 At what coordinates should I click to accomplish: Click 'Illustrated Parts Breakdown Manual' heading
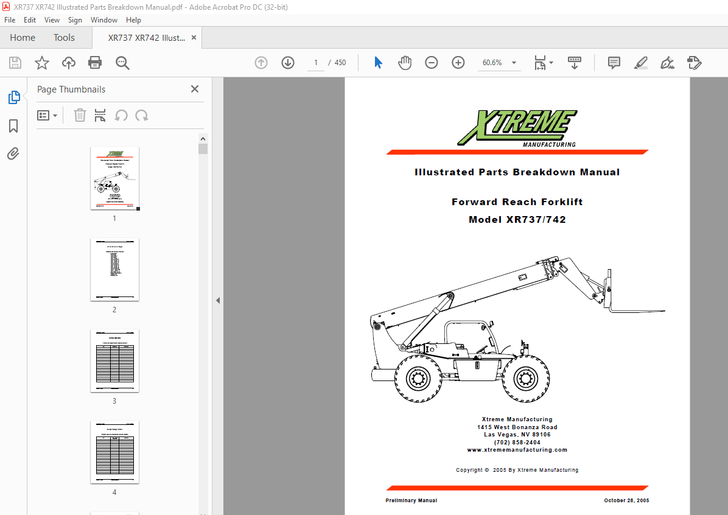pyautogui.click(x=517, y=172)
